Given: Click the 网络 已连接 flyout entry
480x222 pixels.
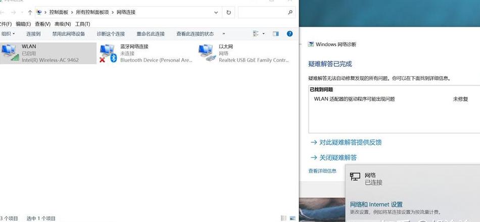Looking at the screenshot, I should [x=412, y=179].
